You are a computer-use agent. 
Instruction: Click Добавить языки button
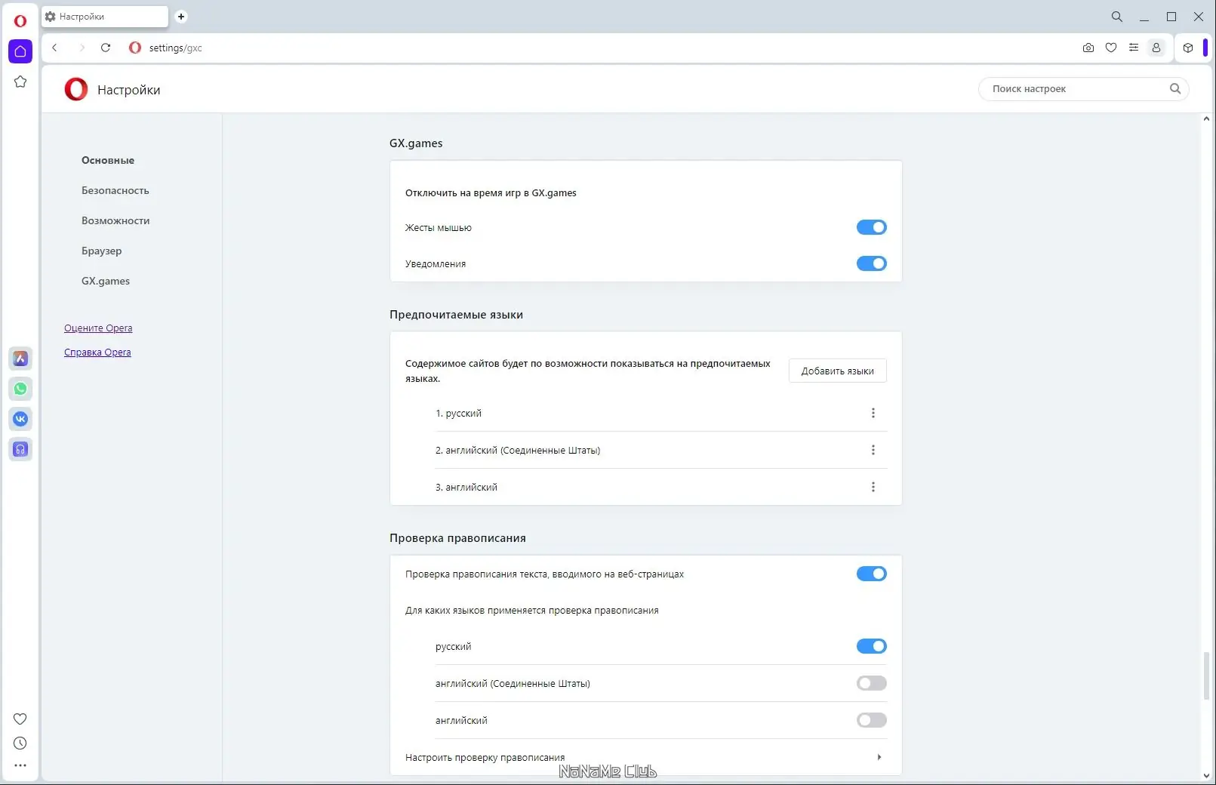pyautogui.click(x=837, y=371)
